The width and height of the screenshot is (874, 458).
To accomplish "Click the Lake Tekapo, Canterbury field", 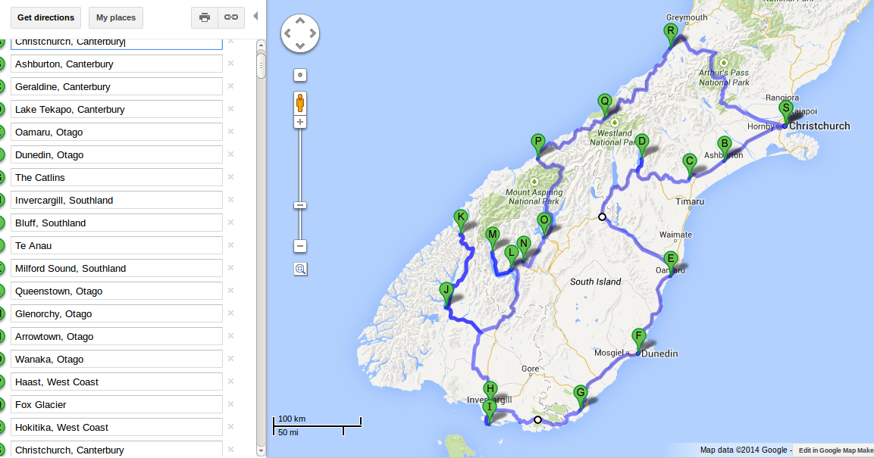I will [x=117, y=110].
